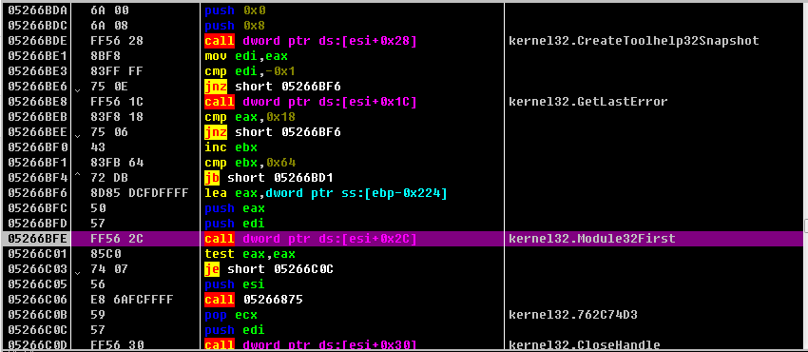Image resolution: width=808 pixels, height=352 pixels.
Task: Click the 'pop ecx' instruction
Action: click(x=231, y=315)
